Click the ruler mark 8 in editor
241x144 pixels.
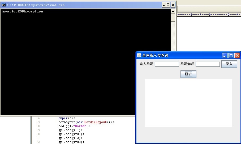pyautogui.click(x=191, y=15)
